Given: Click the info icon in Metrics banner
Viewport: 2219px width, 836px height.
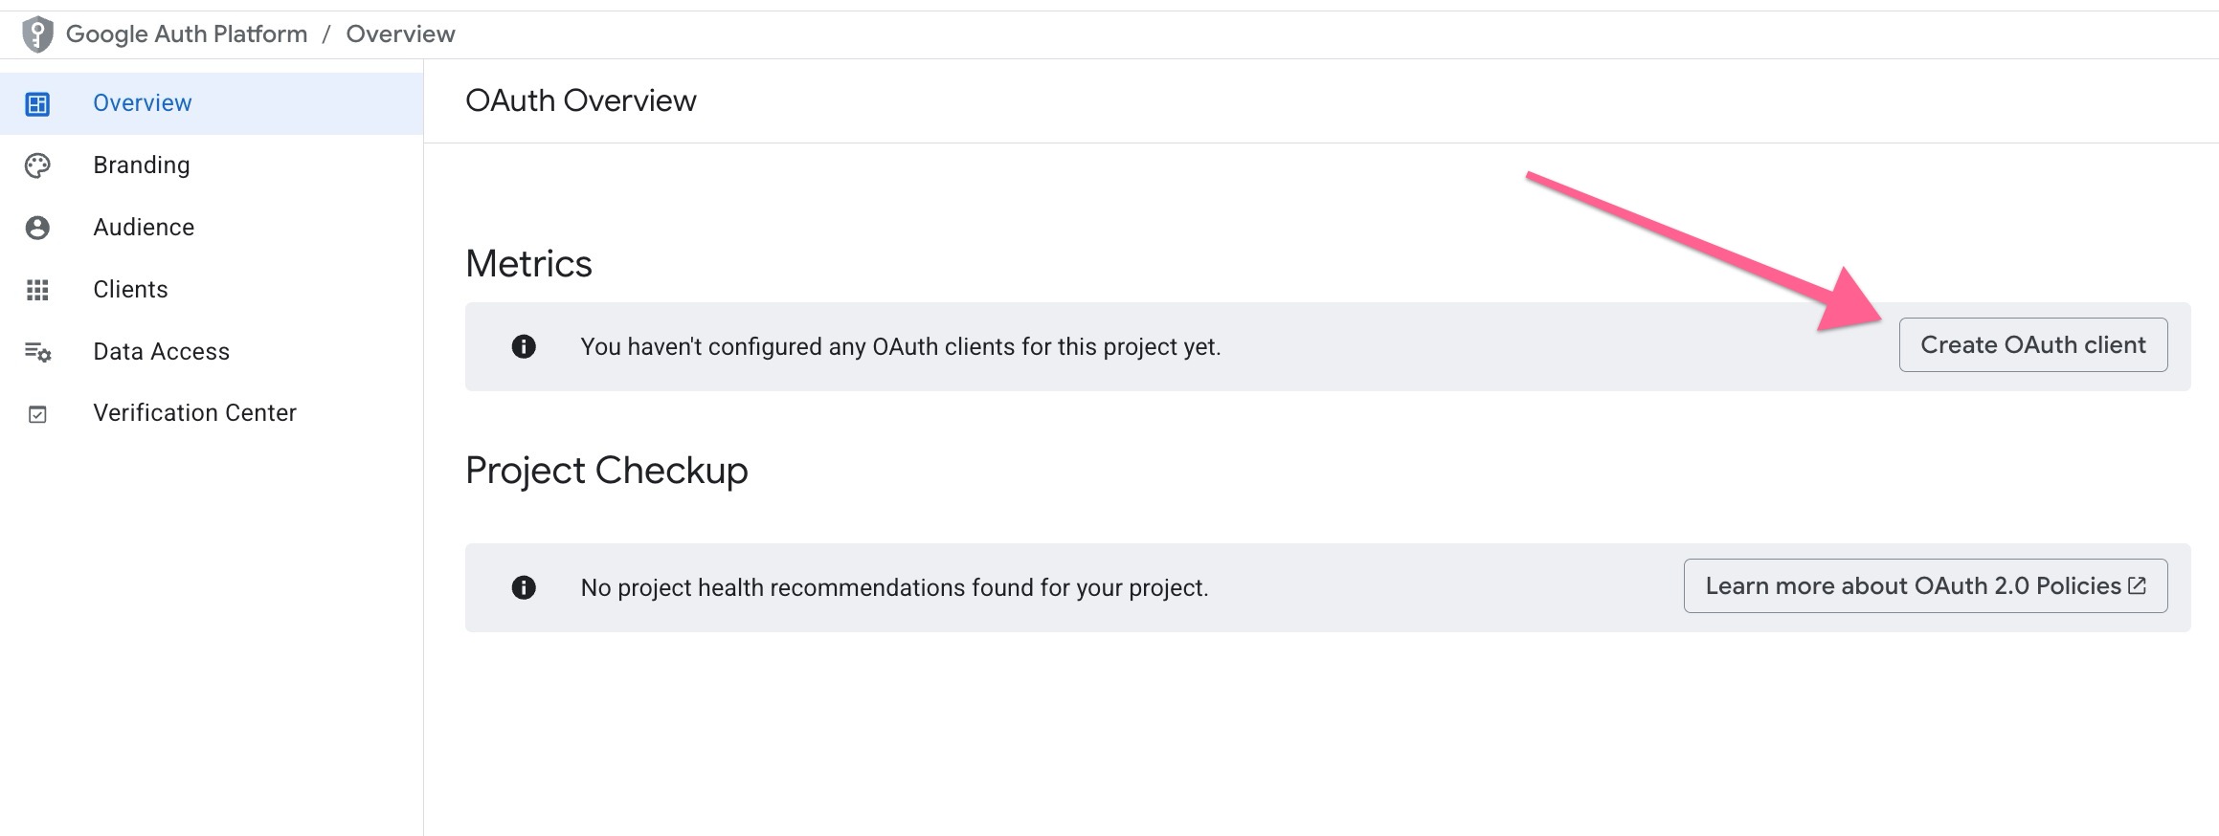Looking at the screenshot, I should (524, 346).
